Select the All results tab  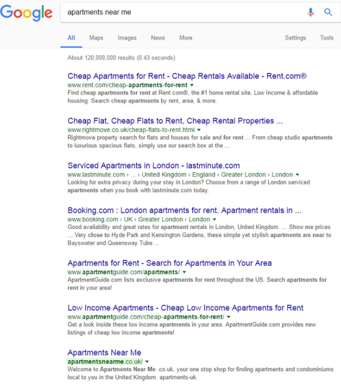click(71, 38)
